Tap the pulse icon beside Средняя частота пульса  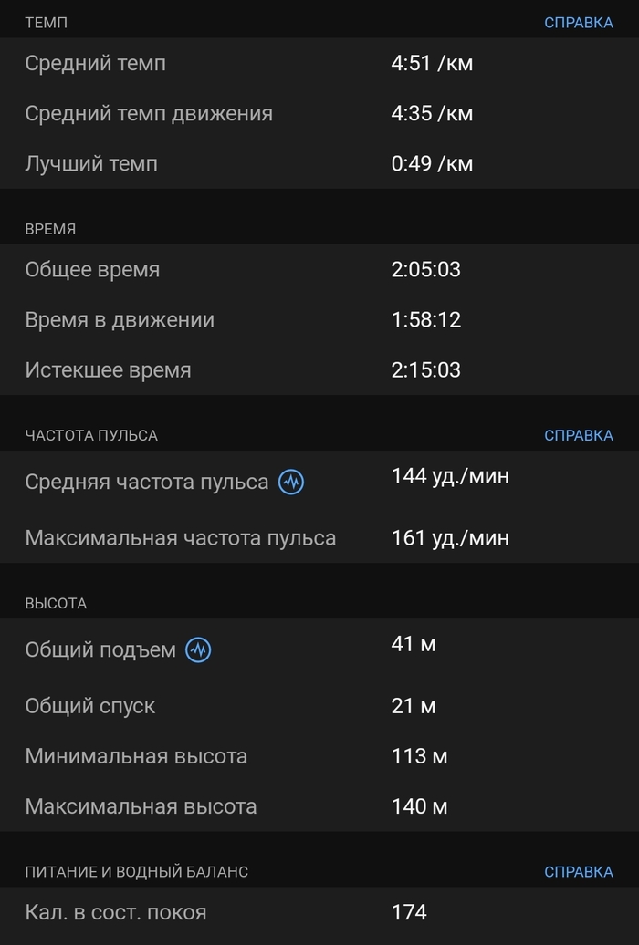point(291,482)
